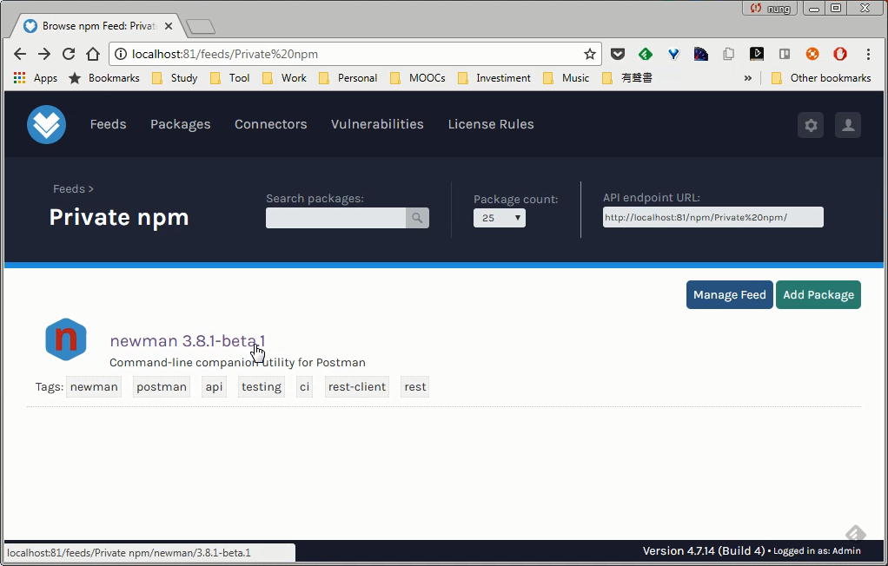Select the Browse npm Feed tab

click(97, 26)
